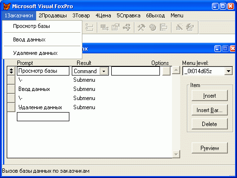Click the tree hierarchy toolbar icon

[x=90, y=27]
